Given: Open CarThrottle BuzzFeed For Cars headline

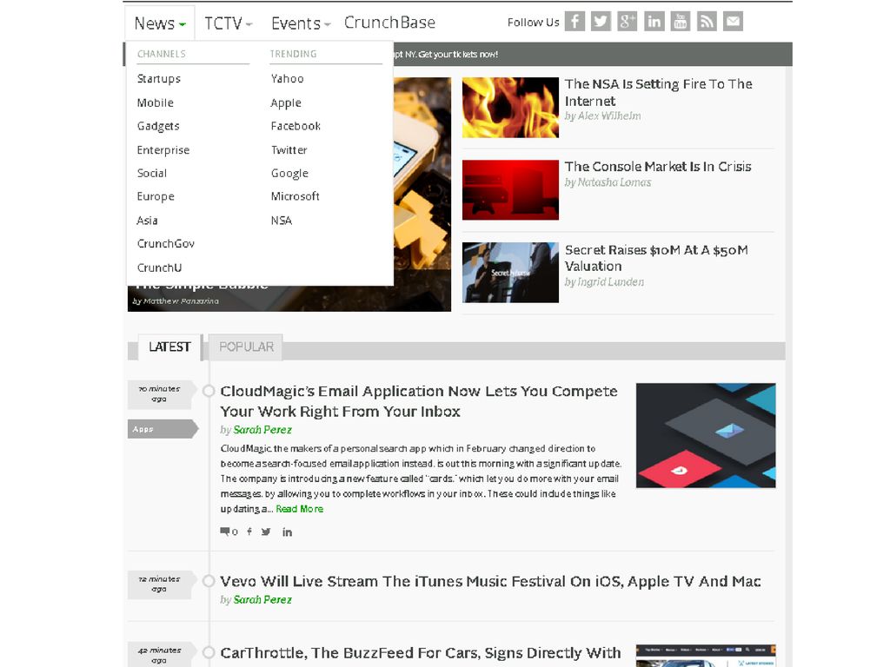Looking at the screenshot, I should click(x=421, y=653).
